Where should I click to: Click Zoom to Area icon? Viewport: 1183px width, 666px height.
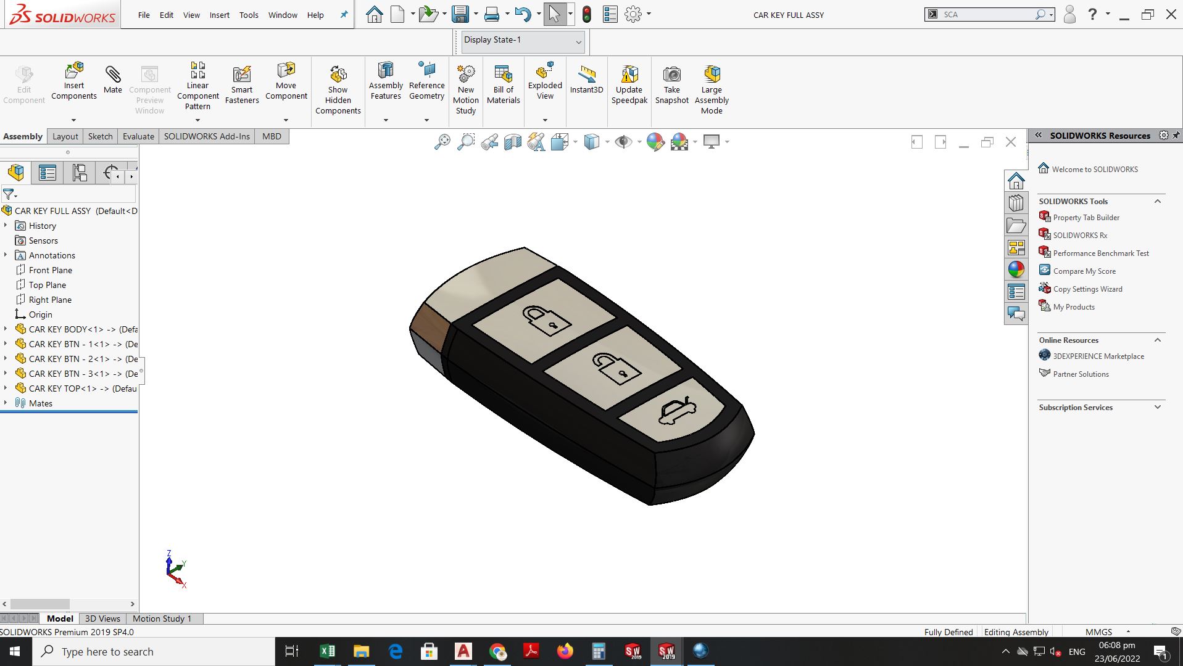point(466,142)
